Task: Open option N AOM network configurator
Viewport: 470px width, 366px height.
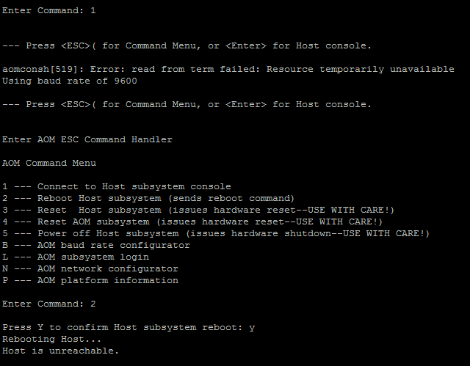Action: coord(90,268)
